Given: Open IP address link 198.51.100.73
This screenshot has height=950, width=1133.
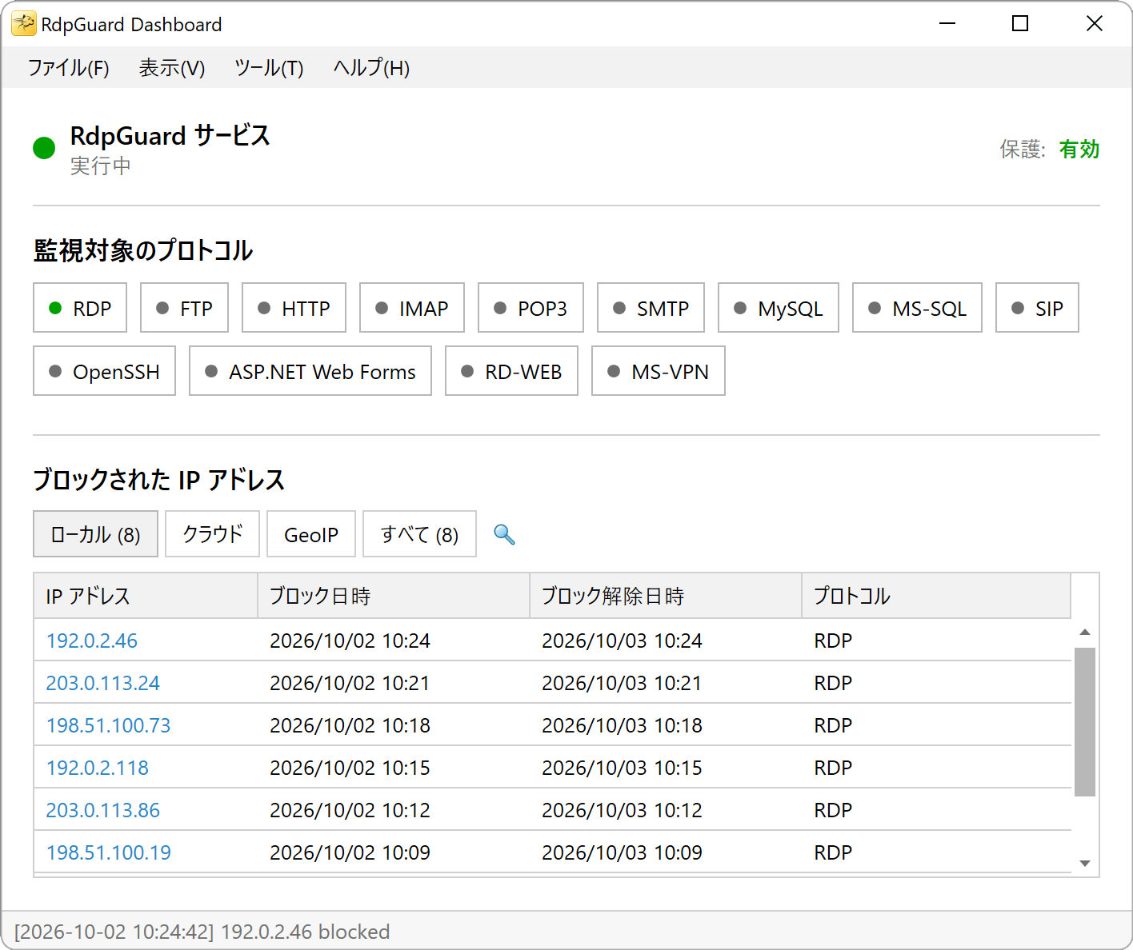Looking at the screenshot, I should click(108, 725).
